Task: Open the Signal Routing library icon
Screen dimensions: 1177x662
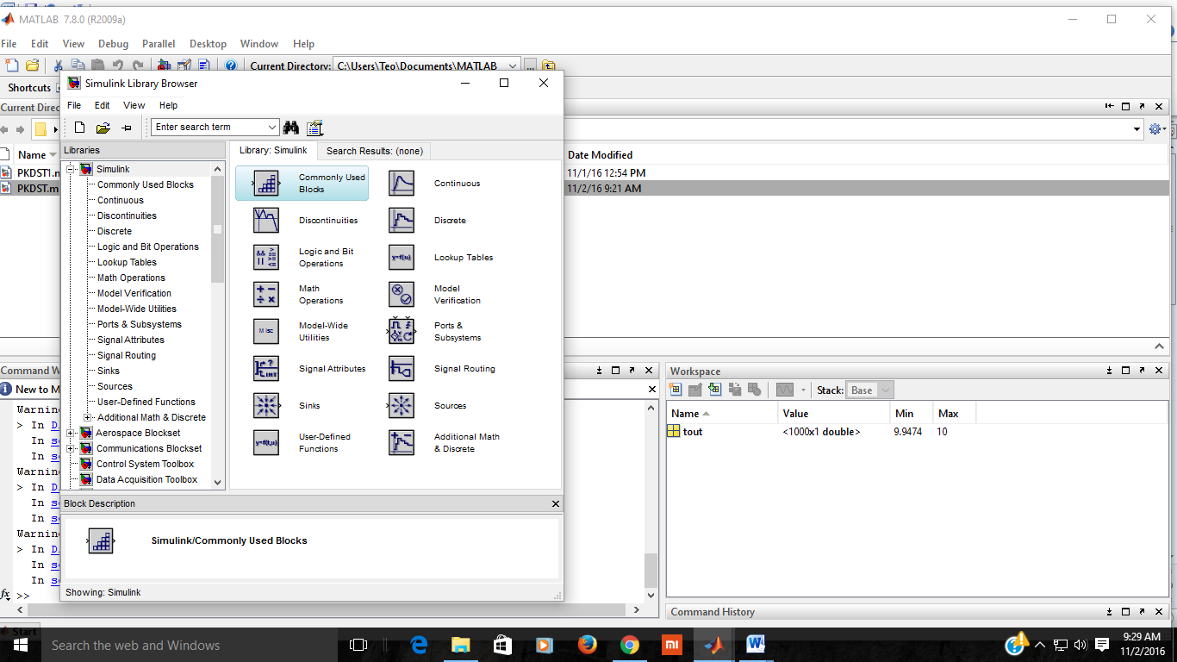Action: pyautogui.click(x=402, y=369)
